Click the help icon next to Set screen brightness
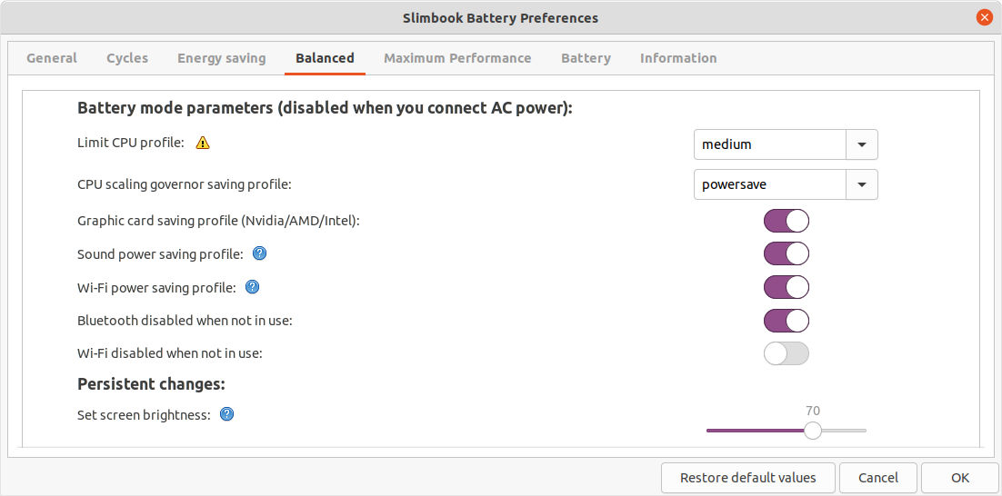Image resolution: width=1002 pixels, height=496 pixels. 227,414
